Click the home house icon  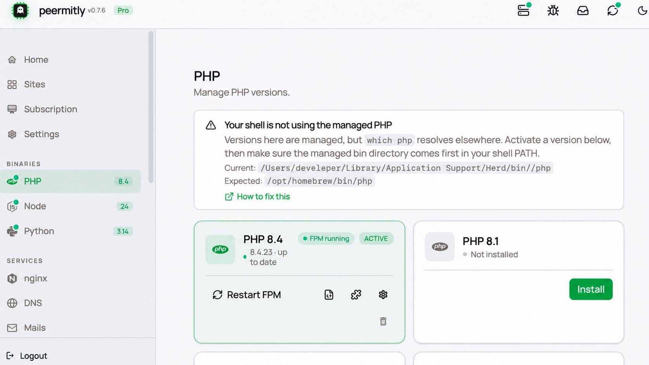point(12,59)
